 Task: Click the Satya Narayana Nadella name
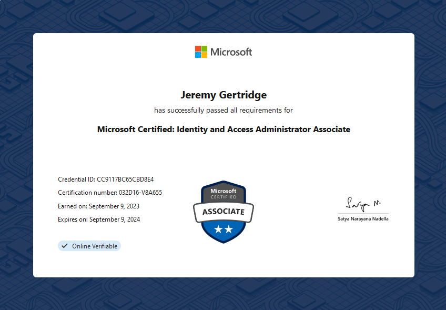point(363,219)
